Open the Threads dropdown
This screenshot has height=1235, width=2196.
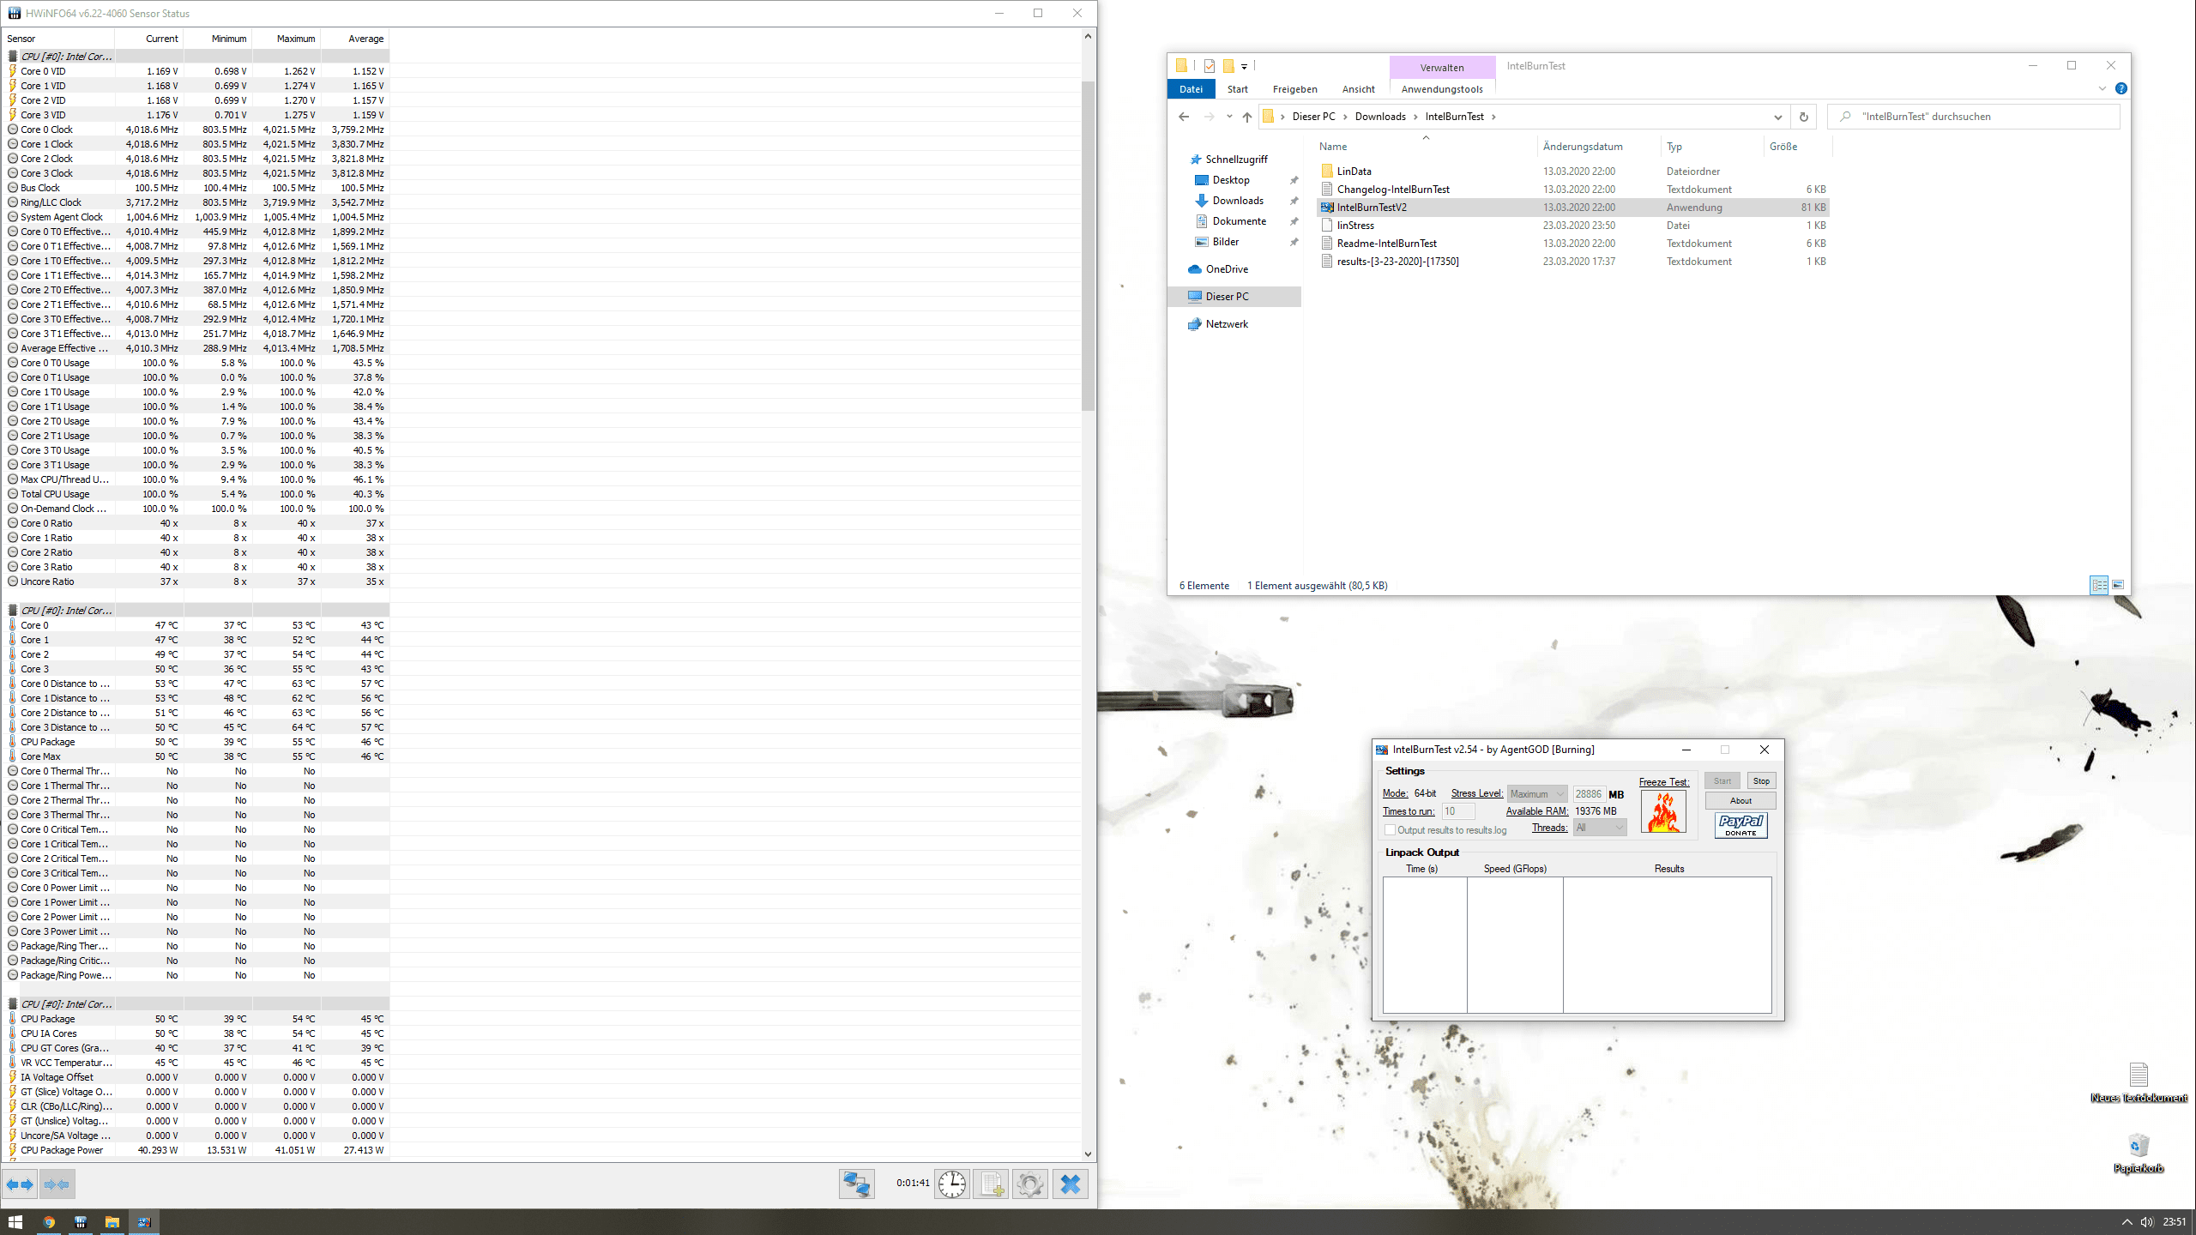point(1600,828)
